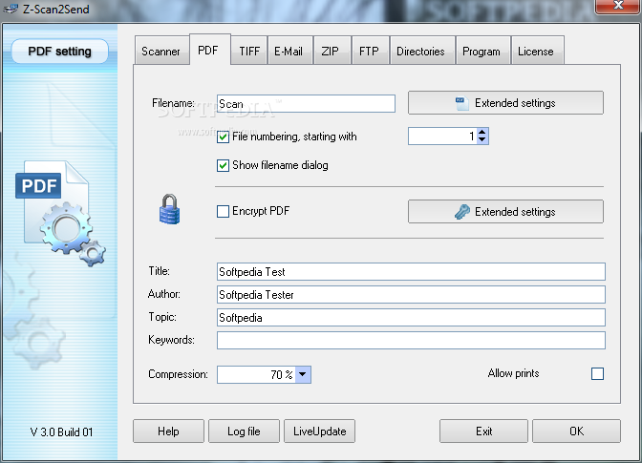Click the Exit button
Screen dimensions: 642x463
coord(483,431)
